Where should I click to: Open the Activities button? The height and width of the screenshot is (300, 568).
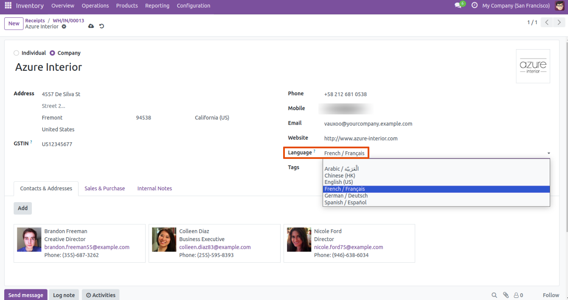coord(101,295)
